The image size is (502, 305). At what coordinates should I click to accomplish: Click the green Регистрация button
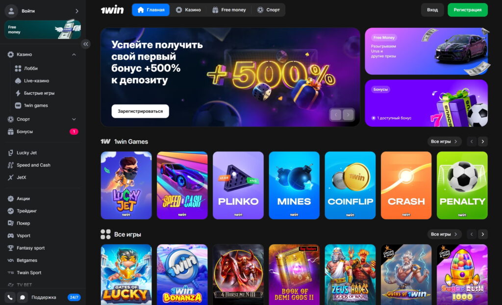coord(467,10)
